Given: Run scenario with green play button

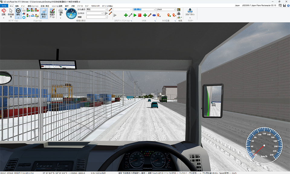Looking at the screenshot, I should [135, 15].
